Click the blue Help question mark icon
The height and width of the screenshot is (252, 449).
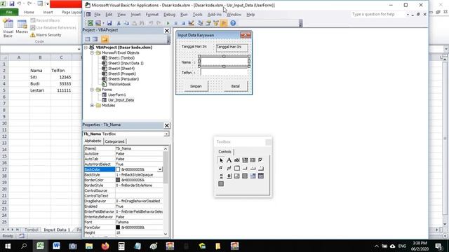(233, 23)
